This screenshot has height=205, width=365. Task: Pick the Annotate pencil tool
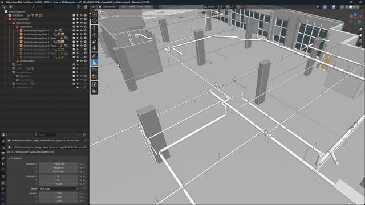click(x=94, y=56)
